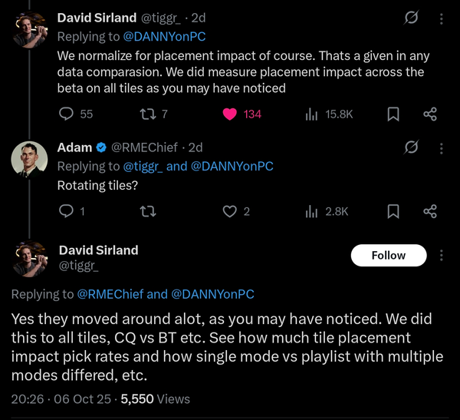460x420 pixels.
Task: View analytics showing 2.8K views
Action: click(x=312, y=211)
